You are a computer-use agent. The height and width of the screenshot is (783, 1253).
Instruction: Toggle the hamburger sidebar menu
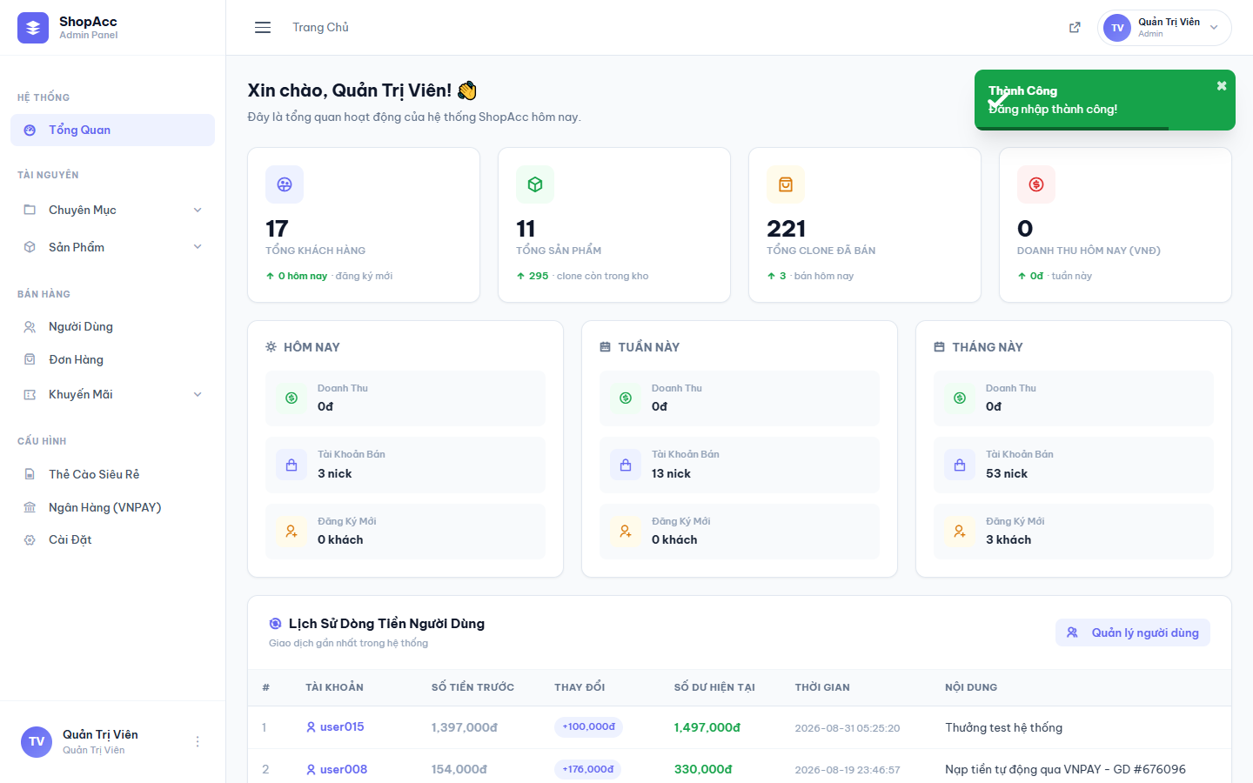263,28
